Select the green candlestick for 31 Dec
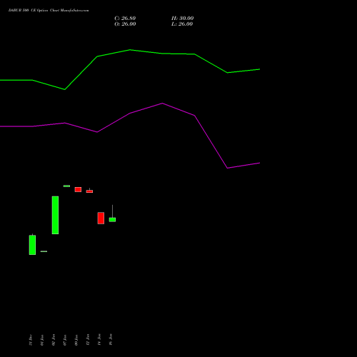The height and width of the screenshot is (357, 357). point(32,245)
